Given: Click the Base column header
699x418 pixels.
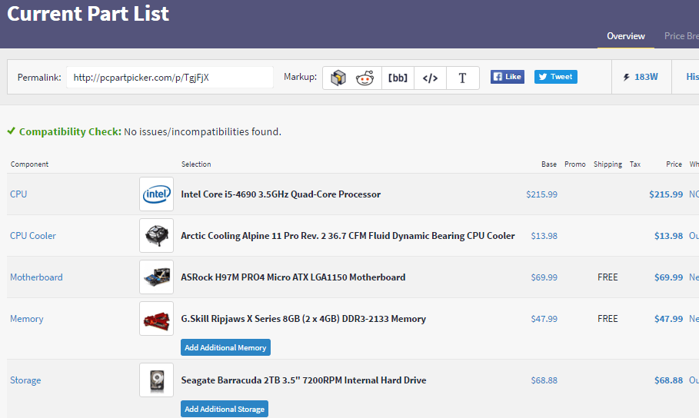Looking at the screenshot, I should pos(549,164).
